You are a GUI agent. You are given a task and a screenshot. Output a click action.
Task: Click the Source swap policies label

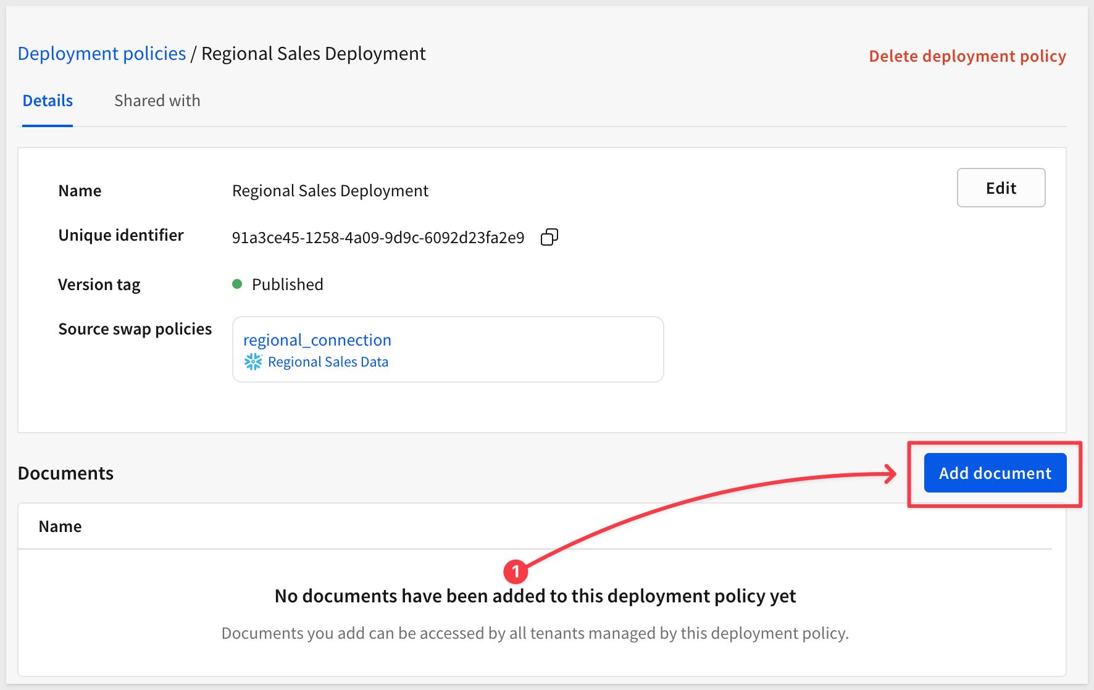pos(135,329)
